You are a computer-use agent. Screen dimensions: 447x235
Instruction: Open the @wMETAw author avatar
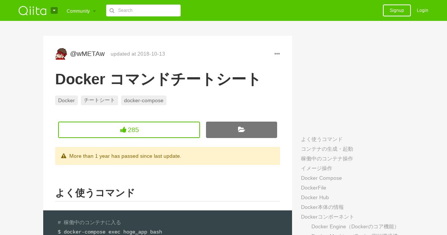coord(61,54)
